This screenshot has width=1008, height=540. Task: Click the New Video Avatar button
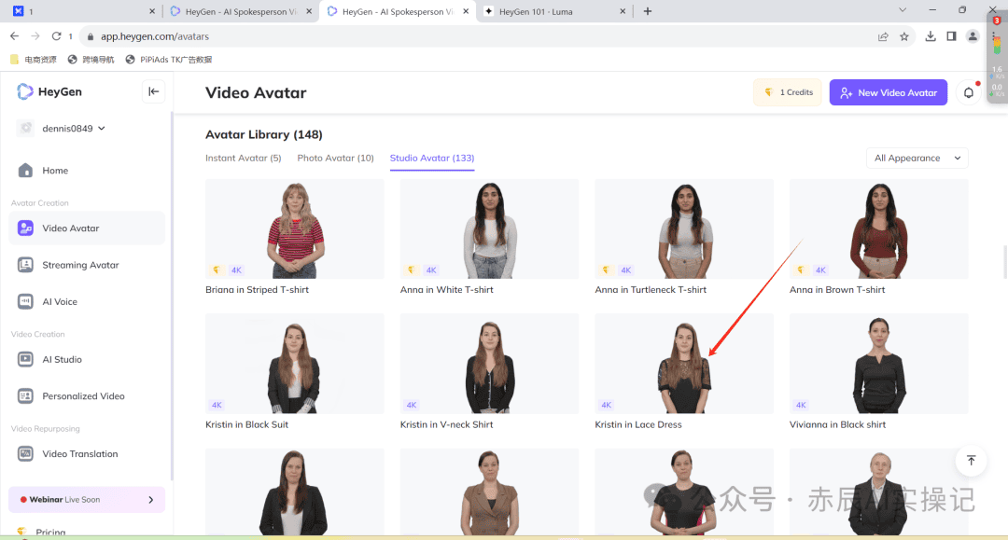point(888,92)
